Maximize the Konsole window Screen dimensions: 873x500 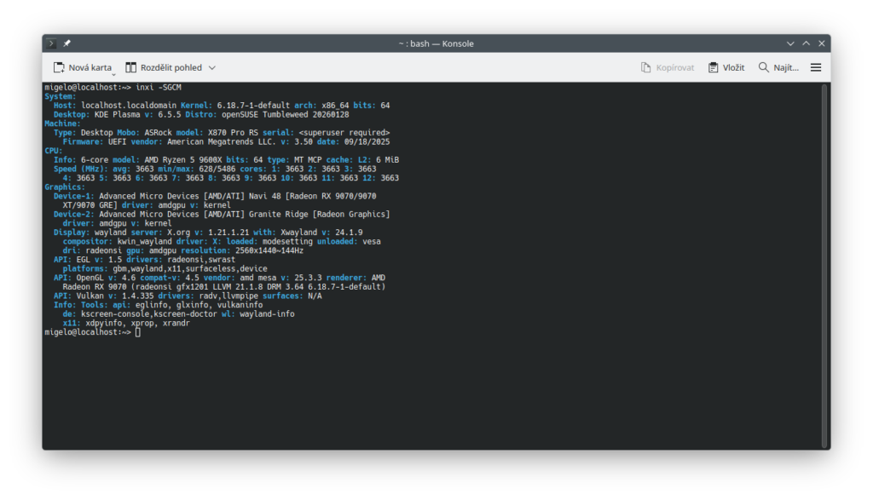[x=807, y=43]
